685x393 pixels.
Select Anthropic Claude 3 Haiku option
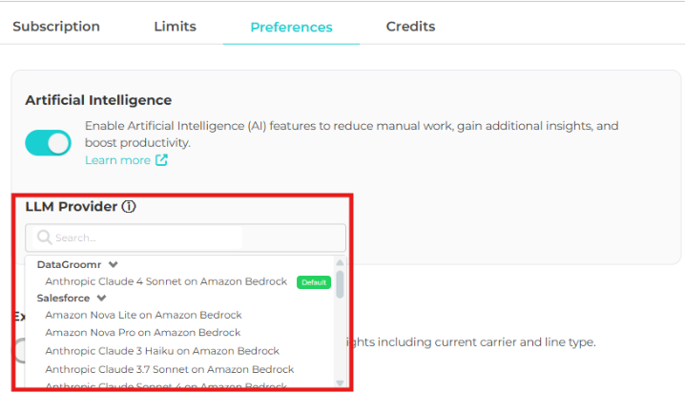(156, 351)
